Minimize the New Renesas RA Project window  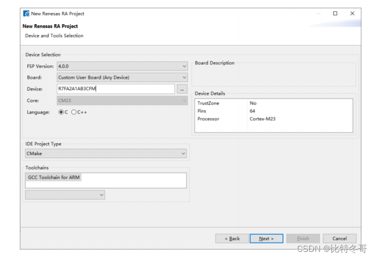[x=319, y=13]
